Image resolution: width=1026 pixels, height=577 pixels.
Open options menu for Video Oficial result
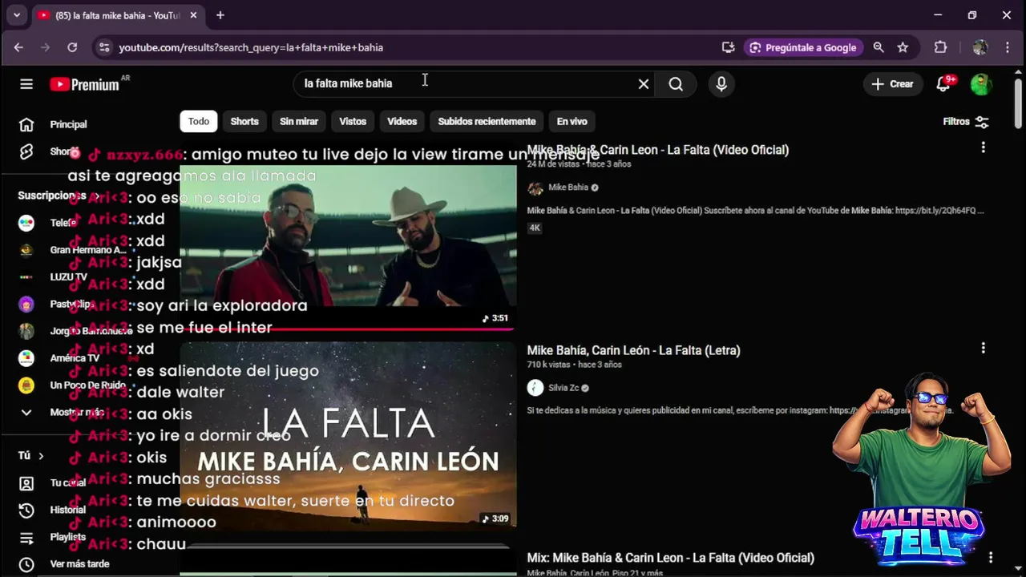pyautogui.click(x=984, y=148)
